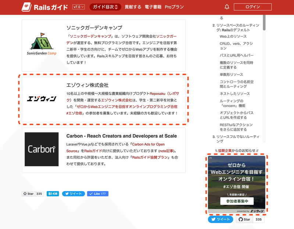Click the Carbon - Reach Creators heading
294x229 pixels.
click(x=122, y=136)
